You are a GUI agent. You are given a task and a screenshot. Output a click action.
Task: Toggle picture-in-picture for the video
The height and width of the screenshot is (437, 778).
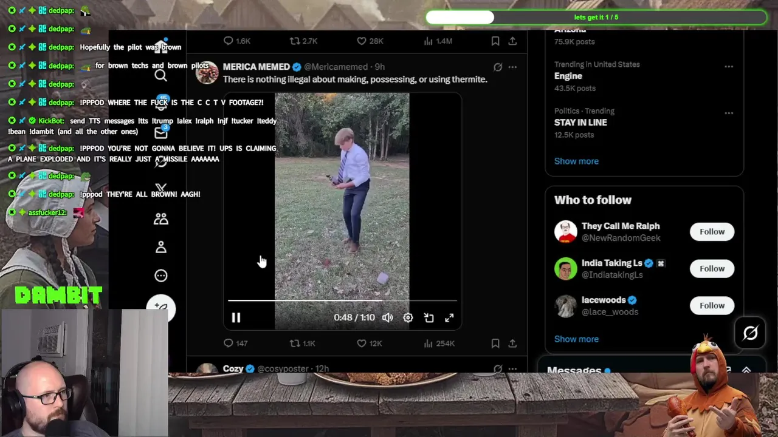[x=429, y=317]
